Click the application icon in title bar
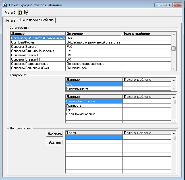 (x=4, y=5)
